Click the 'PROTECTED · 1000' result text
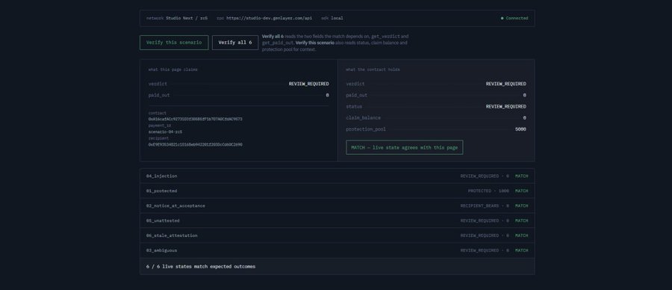The image size is (672, 290). (x=488, y=191)
